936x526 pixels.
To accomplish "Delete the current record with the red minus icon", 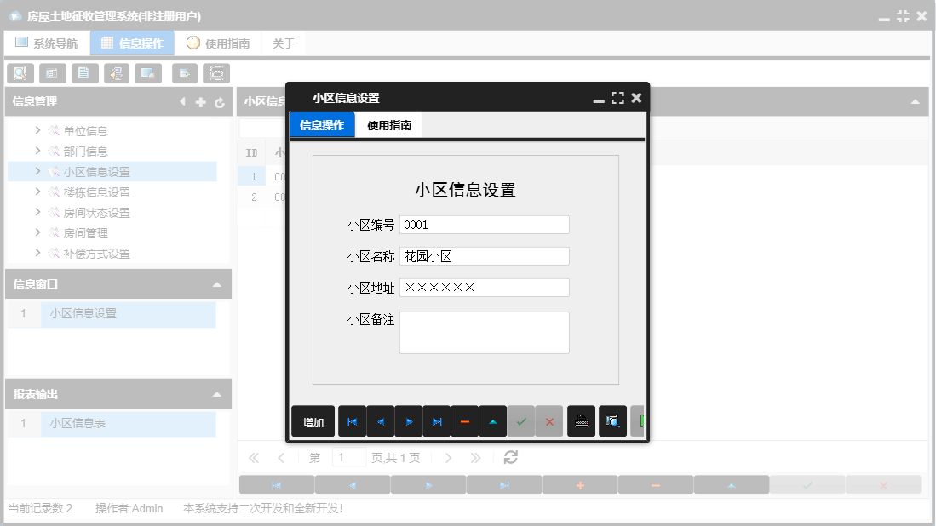I will click(467, 420).
